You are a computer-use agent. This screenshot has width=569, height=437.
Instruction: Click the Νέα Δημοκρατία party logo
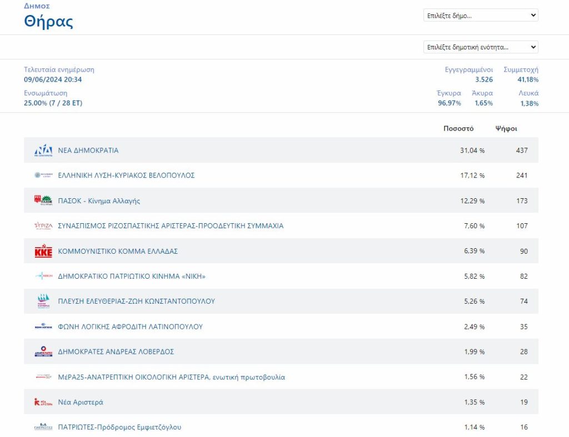click(x=43, y=150)
